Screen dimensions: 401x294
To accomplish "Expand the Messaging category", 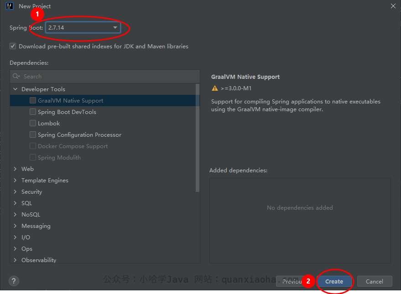I will [x=16, y=226].
